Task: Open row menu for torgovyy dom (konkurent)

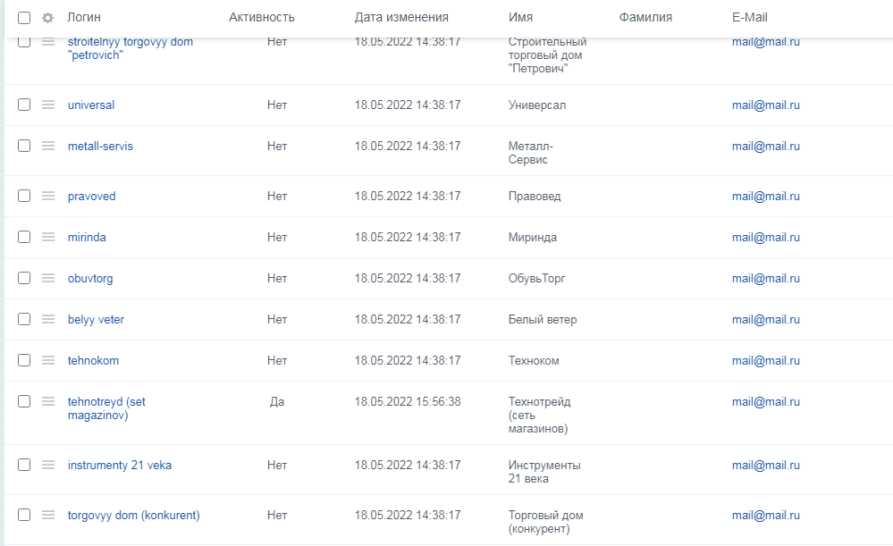Action: click(x=48, y=515)
